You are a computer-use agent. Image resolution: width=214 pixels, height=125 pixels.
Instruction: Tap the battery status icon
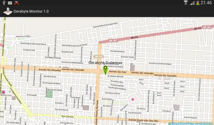click(x=198, y=3)
